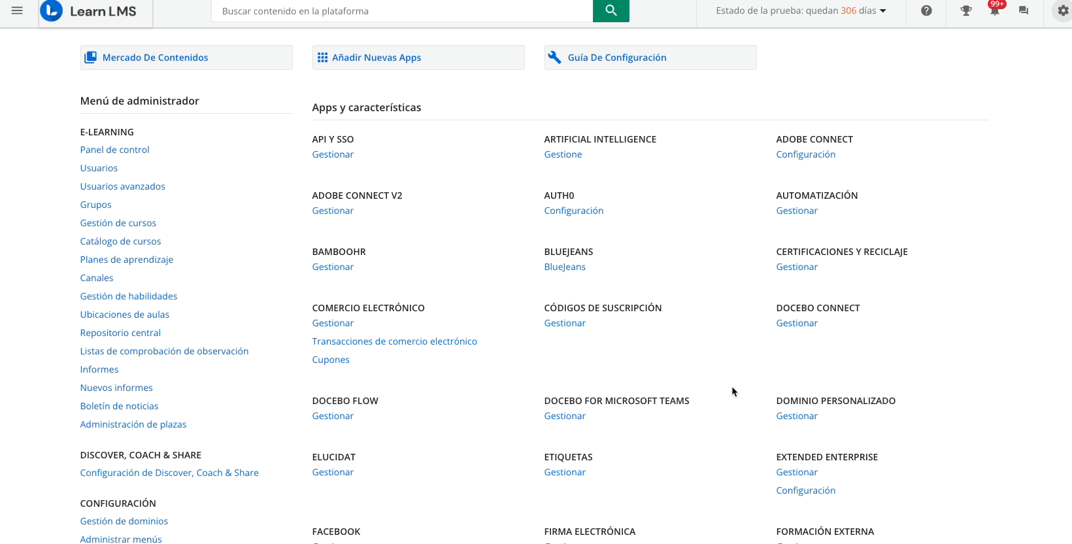Click Gestionar under Dominio Personalizado

(x=797, y=416)
